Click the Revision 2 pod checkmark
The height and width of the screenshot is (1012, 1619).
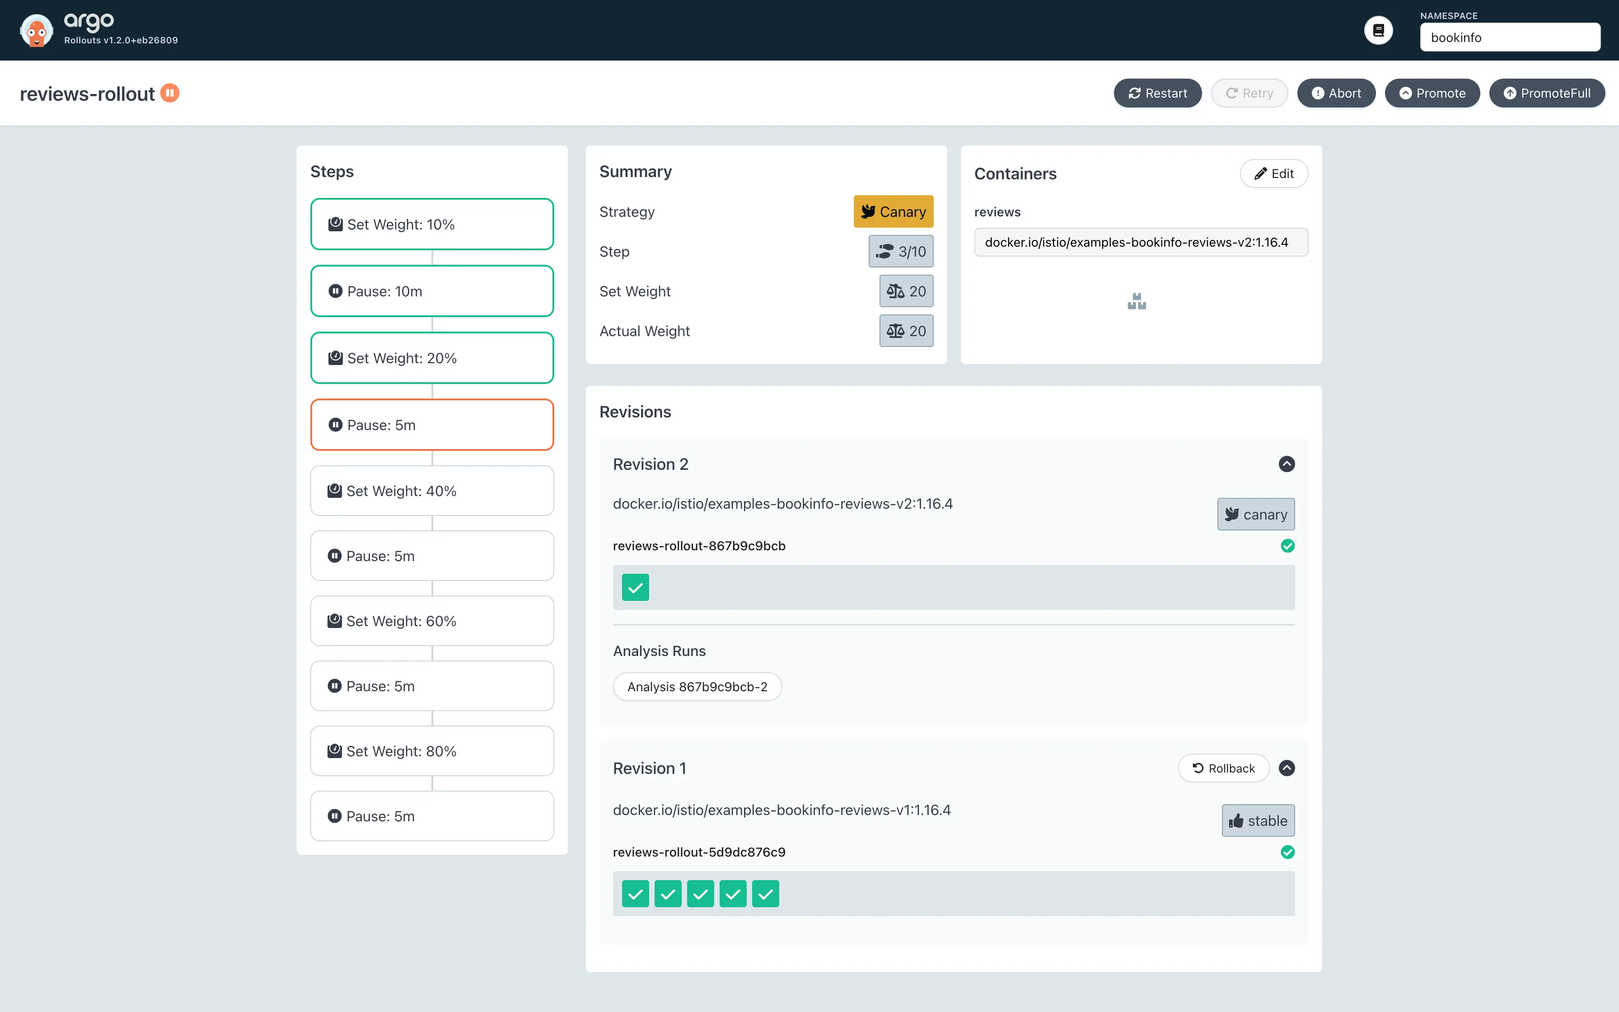tap(635, 587)
